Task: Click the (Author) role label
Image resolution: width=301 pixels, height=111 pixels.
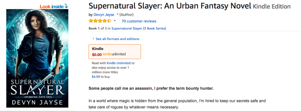Action: [126, 15]
